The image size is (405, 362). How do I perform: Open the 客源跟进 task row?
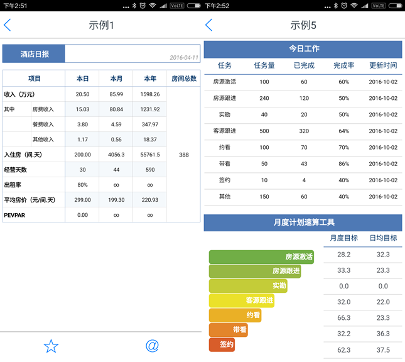(x=303, y=131)
